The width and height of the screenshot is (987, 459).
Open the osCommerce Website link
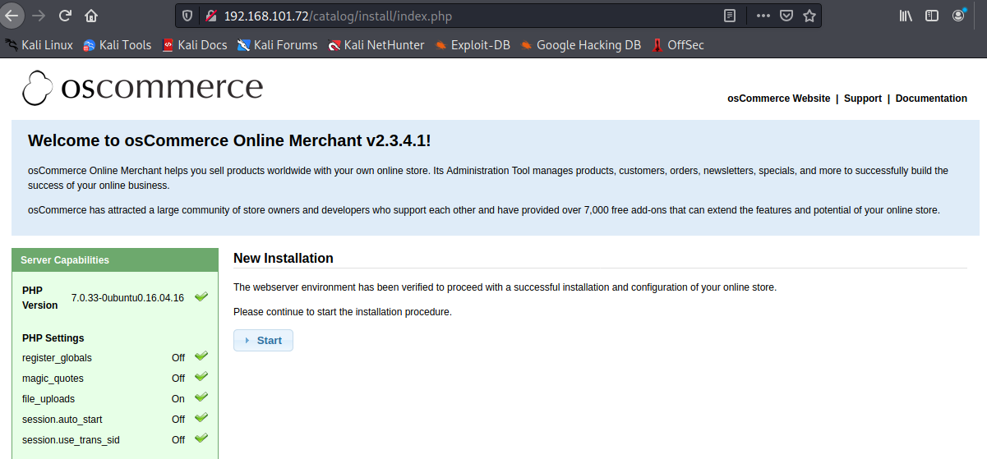[x=779, y=99]
